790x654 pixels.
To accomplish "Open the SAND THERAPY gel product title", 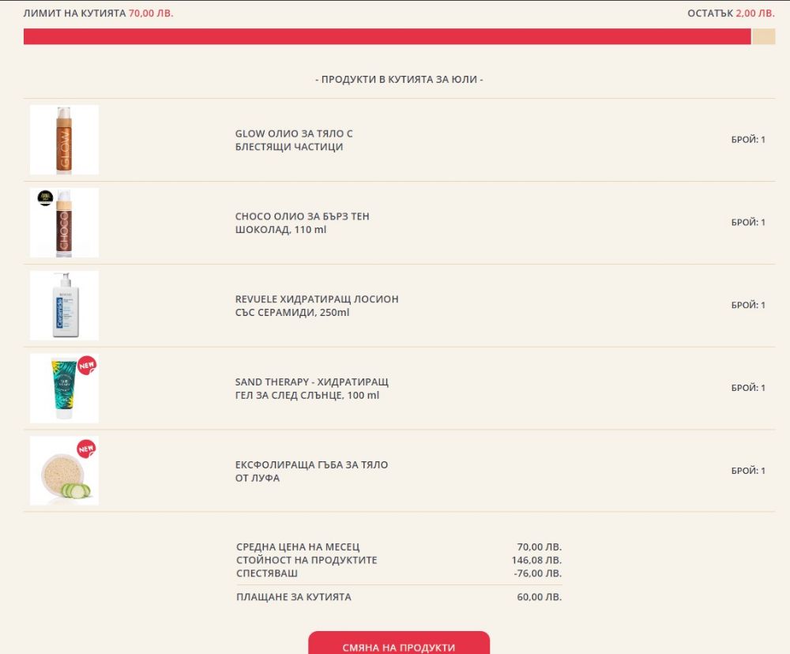I will [311, 389].
